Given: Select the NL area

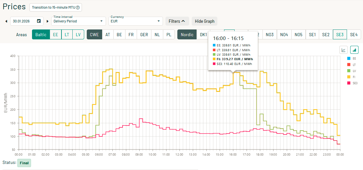Looking at the screenshot, I should point(157,35).
